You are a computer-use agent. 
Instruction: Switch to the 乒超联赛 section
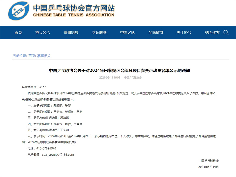point(99,32)
